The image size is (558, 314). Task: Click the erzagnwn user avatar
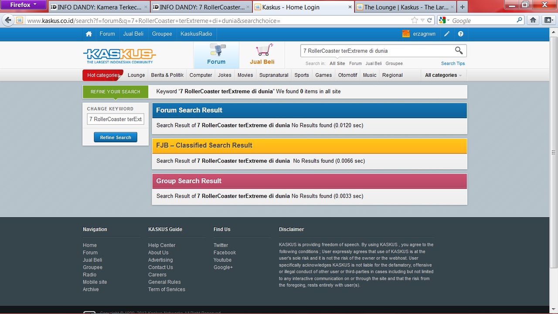(406, 34)
